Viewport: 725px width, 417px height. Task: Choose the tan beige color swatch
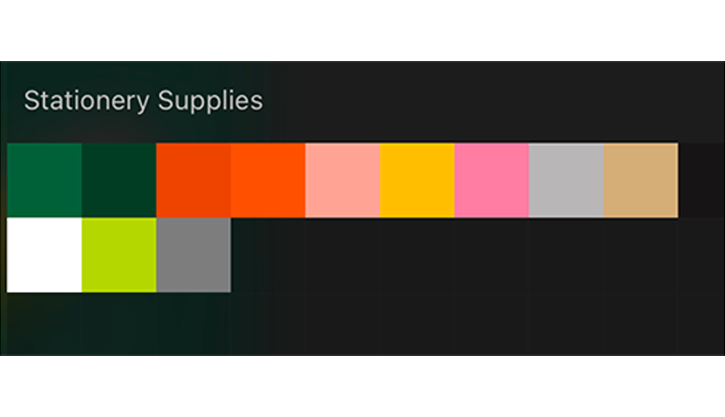(x=641, y=180)
